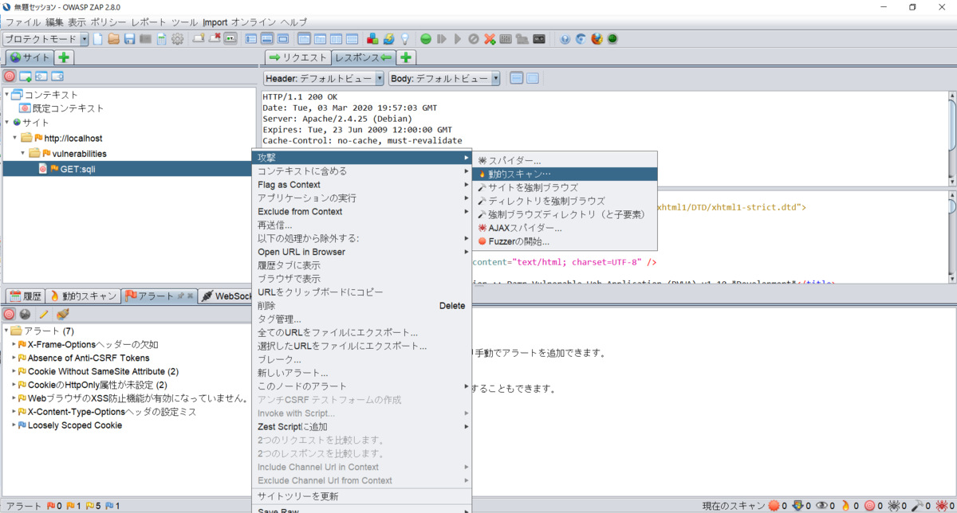The width and height of the screenshot is (957, 513).
Task: Save session with the floppy disk icon
Action: (x=130, y=38)
